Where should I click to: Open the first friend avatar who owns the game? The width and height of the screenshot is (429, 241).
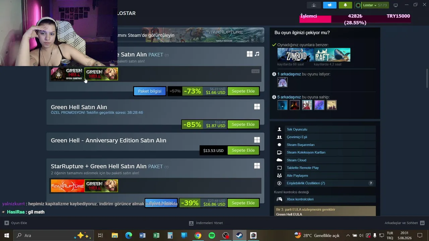tap(282, 105)
